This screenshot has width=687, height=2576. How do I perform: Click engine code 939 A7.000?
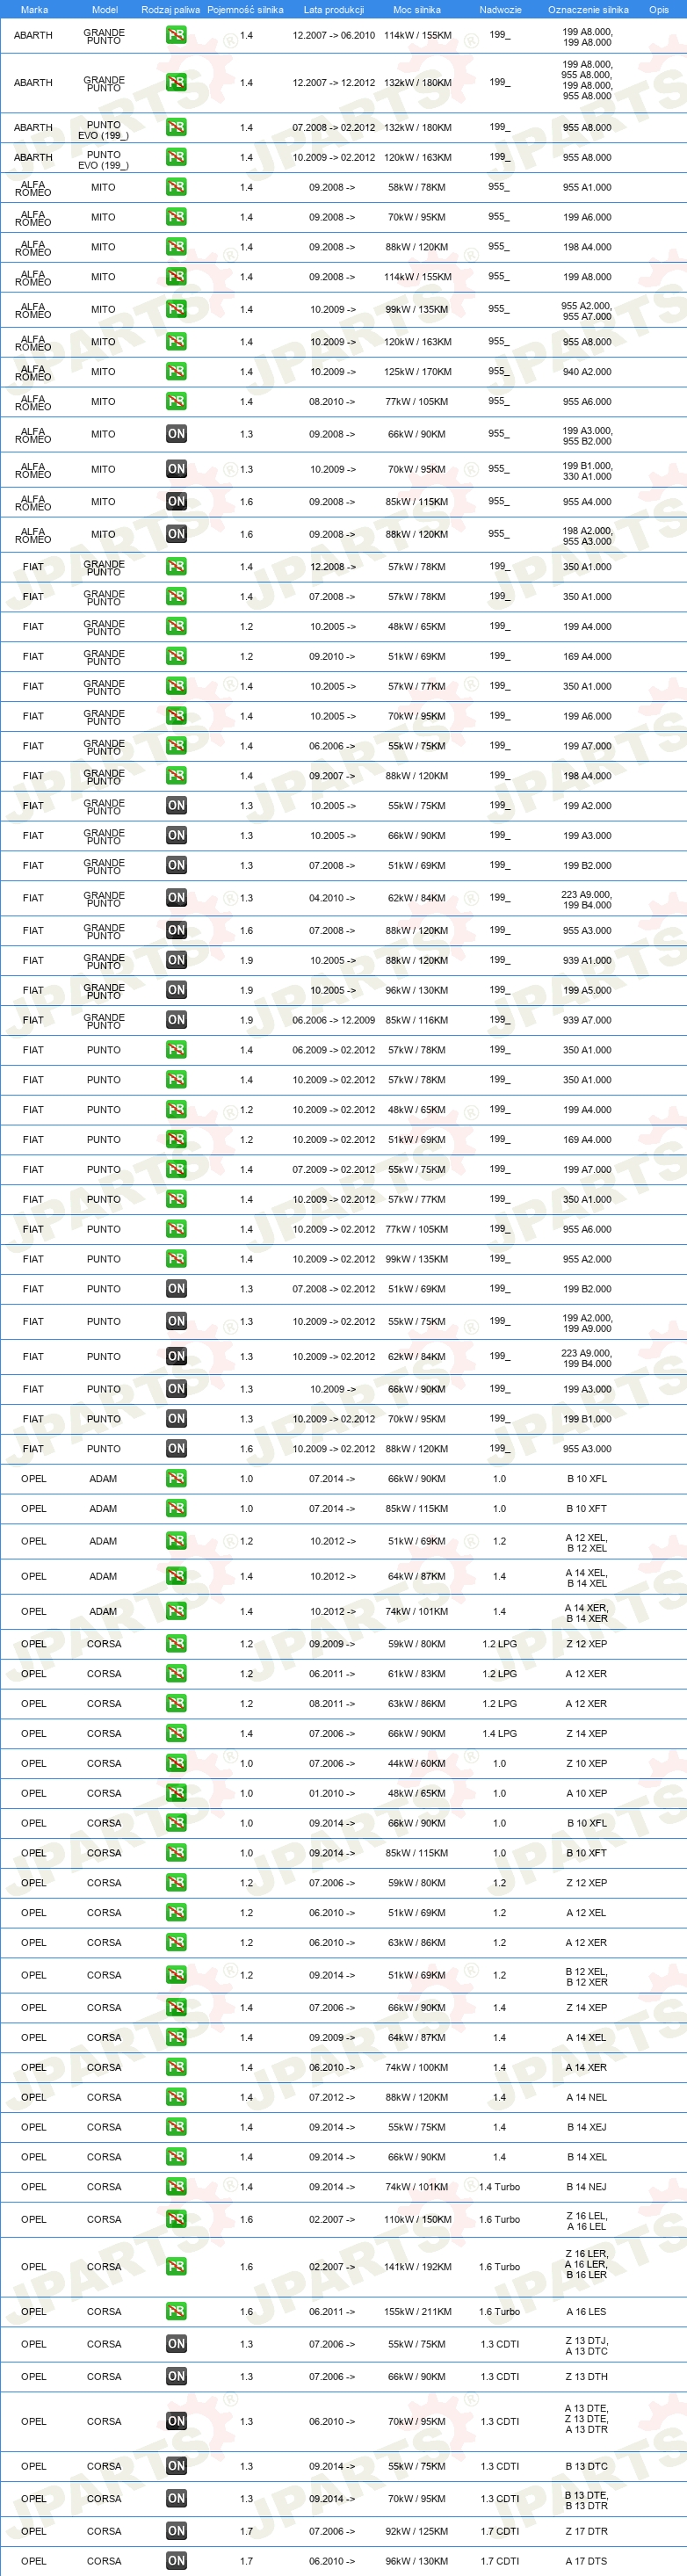tap(587, 1020)
